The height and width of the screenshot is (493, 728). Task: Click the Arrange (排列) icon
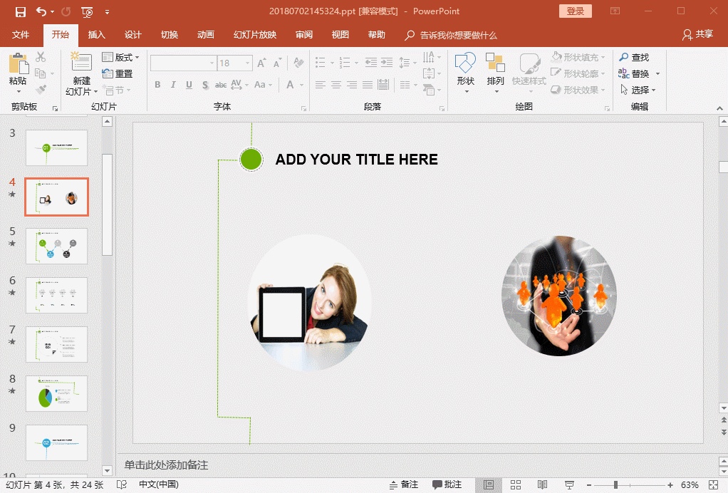(x=495, y=63)
